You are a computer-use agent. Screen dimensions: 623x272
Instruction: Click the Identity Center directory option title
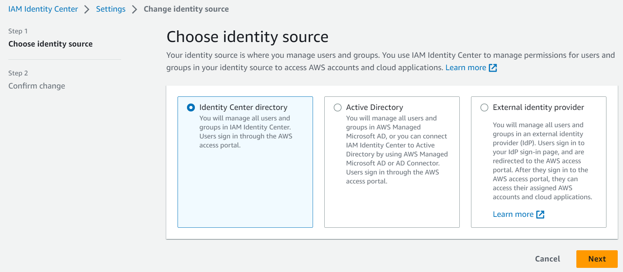[x=243, y=107]
